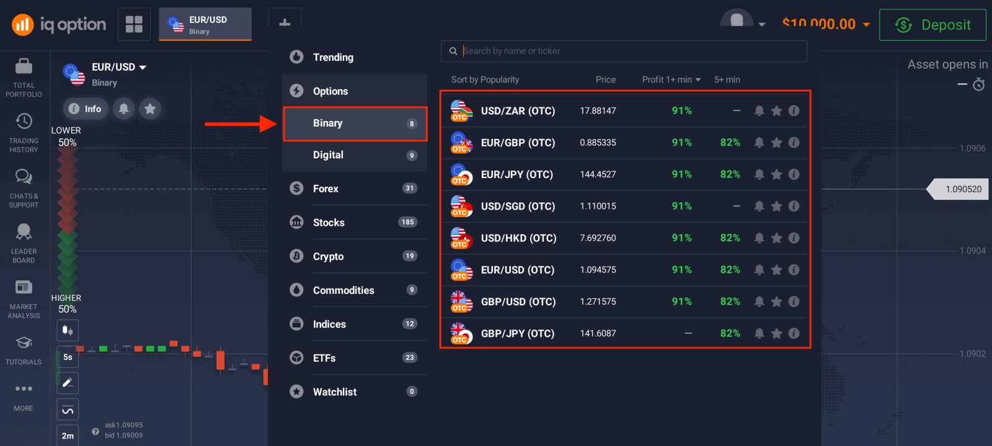This screenshot has width=992, height=446.
Task: Set alert bell for EUR/GBP (OTC)
Action: pyautogui.click(x=759, y=143)
